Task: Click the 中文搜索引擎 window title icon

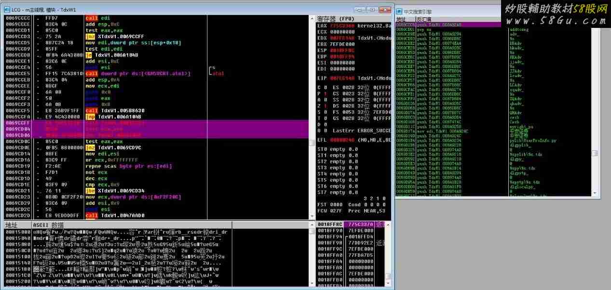Action: [399, 12]
